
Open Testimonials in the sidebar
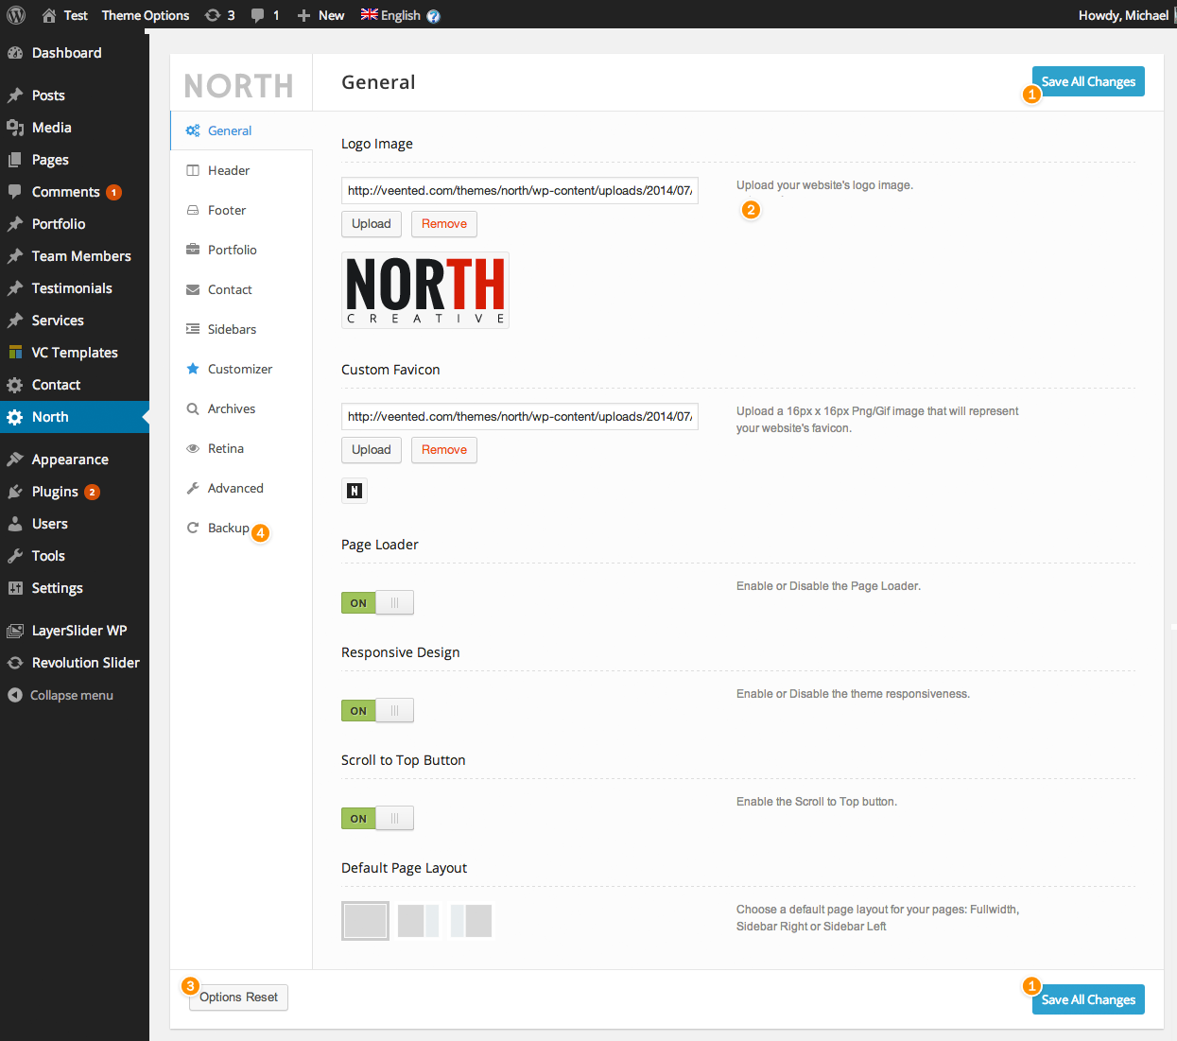[75, 288]
